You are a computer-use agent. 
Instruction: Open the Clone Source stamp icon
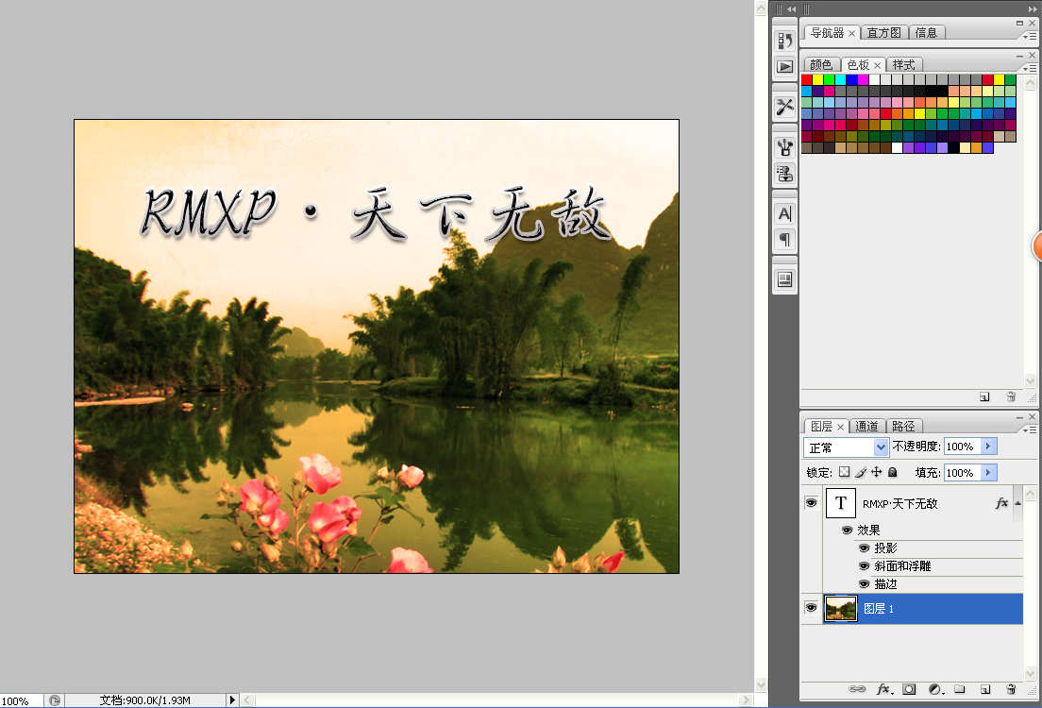coord(785,173)
